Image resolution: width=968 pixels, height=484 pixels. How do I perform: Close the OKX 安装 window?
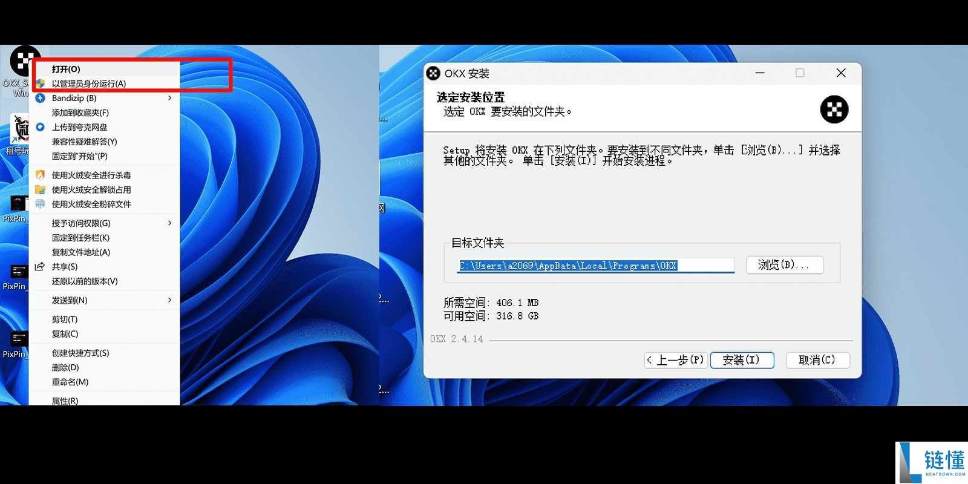tap(841, 73)
